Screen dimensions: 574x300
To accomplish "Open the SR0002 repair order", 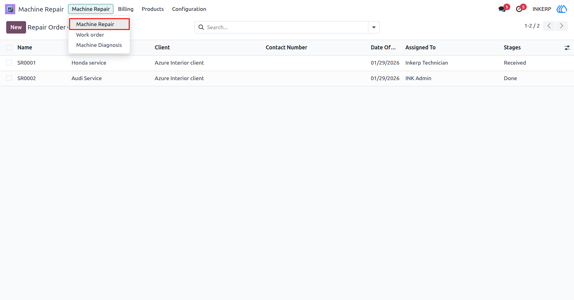I will 26,78.
